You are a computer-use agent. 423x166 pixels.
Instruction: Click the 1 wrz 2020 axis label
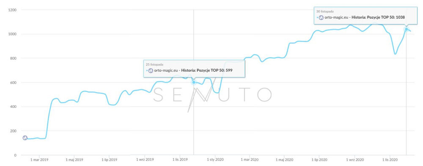pos(355,160)
